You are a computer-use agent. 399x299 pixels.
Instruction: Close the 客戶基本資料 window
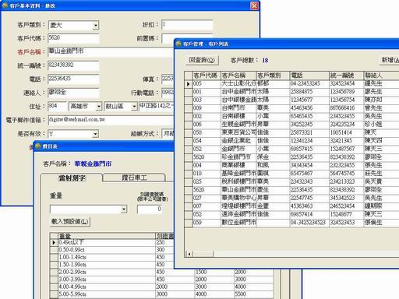(x=254, y=5)
